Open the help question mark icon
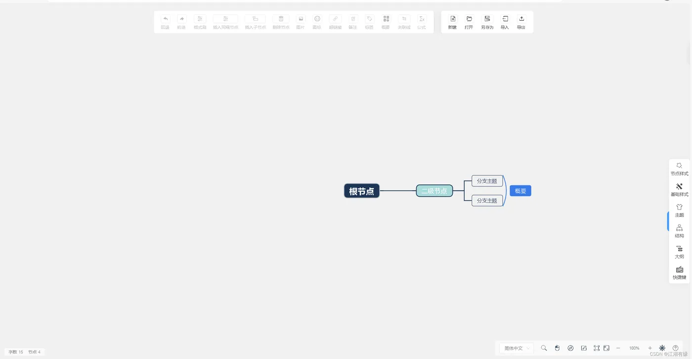 tap(676, 348)
